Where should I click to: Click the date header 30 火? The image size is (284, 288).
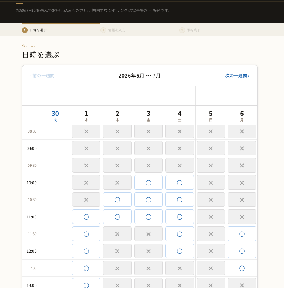tap(55, 116)
